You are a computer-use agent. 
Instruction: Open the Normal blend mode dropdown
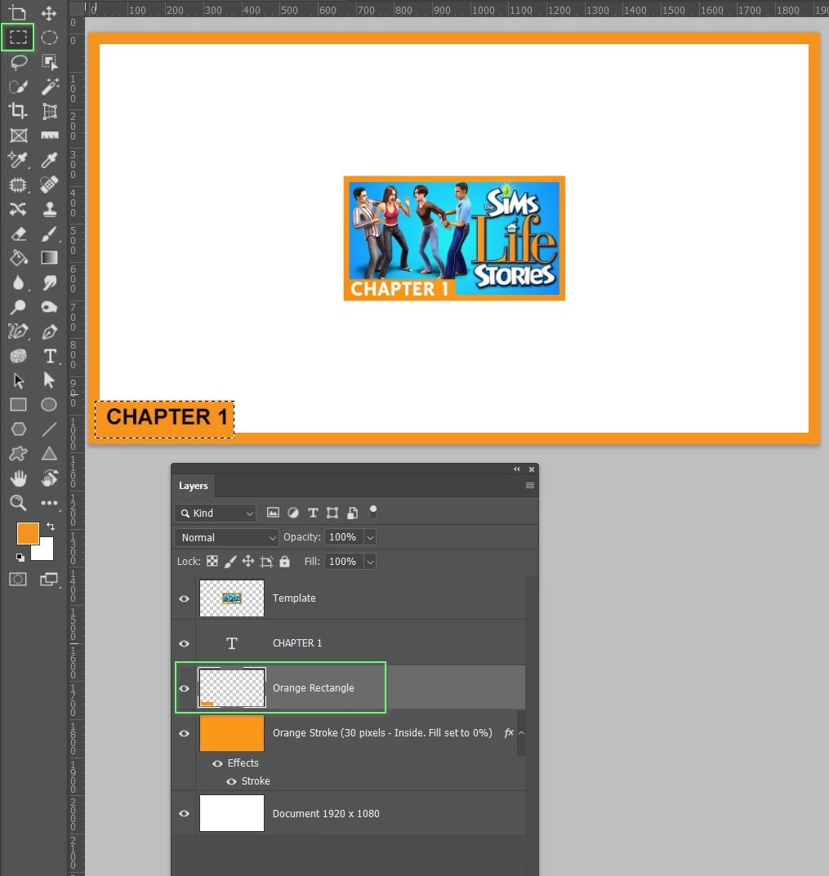(x=226, y=537)
